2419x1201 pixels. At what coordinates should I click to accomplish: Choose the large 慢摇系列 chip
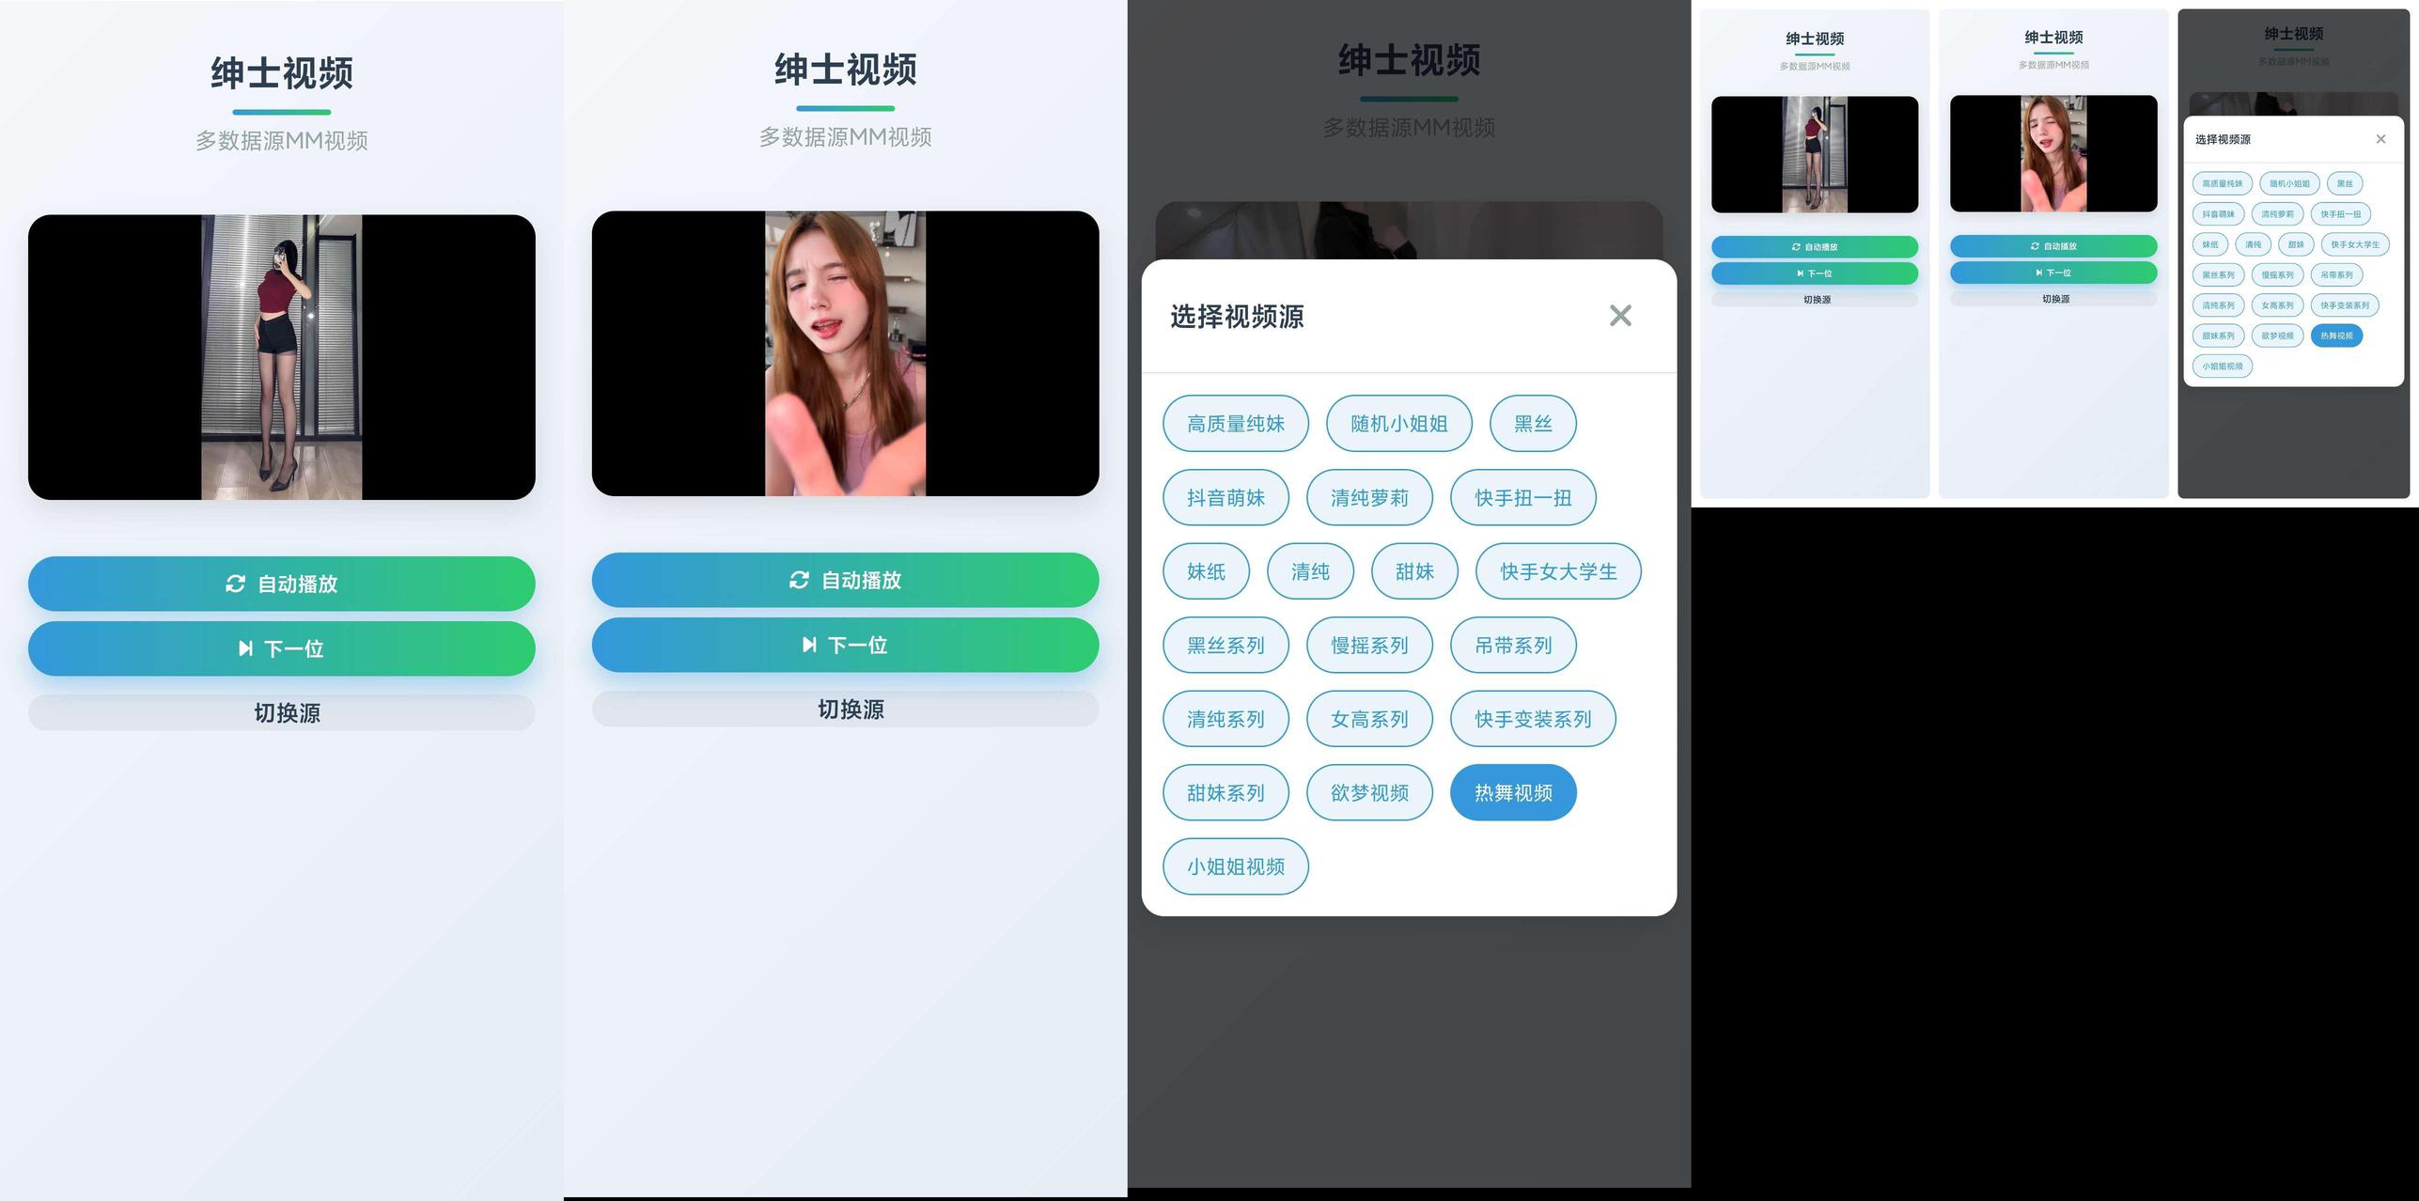pos(1369,646)
